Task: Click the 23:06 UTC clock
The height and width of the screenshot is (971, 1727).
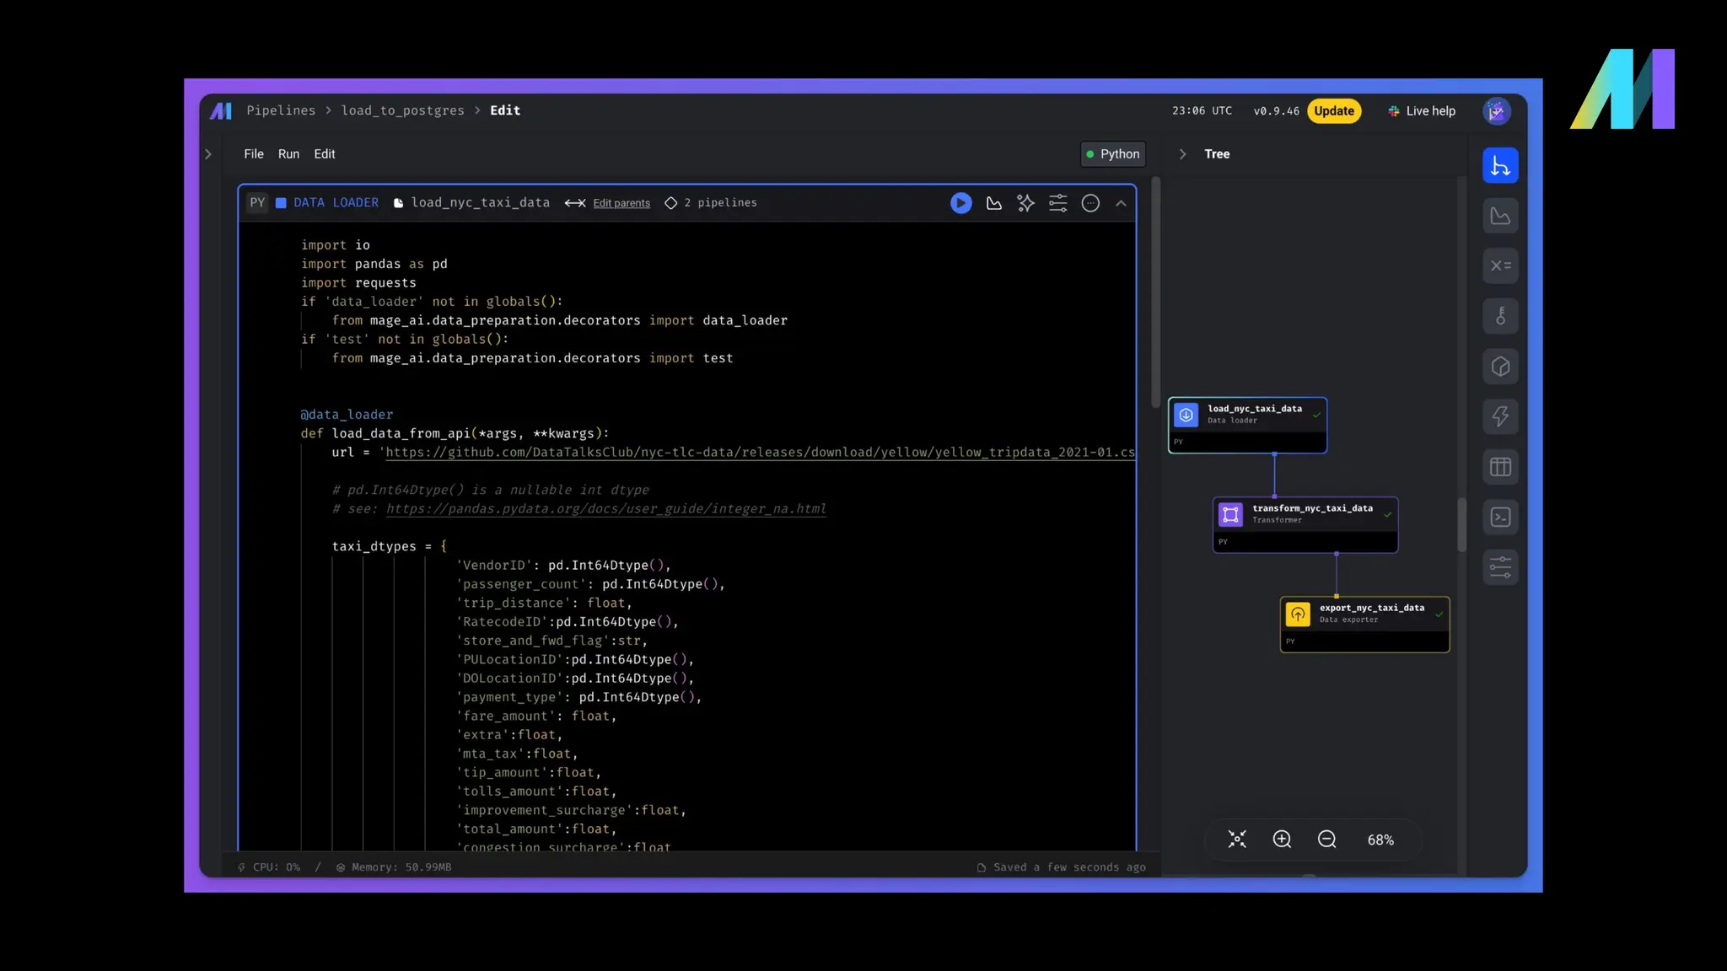Action: pyautogui.click(x=1202, y=111)
